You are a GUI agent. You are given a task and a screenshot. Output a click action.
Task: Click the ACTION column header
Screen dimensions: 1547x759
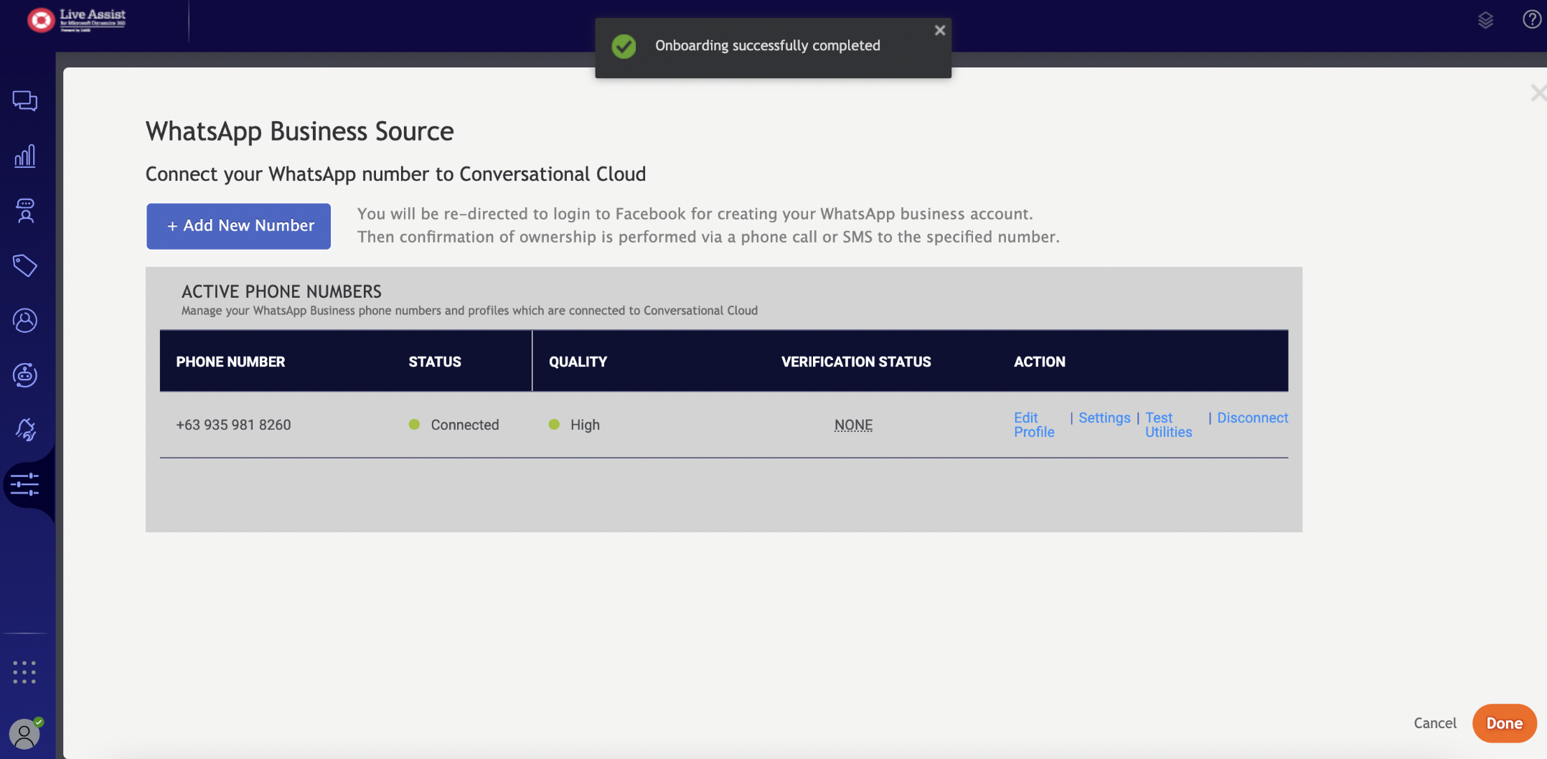pyautogui.click(x=1039, y=362)
